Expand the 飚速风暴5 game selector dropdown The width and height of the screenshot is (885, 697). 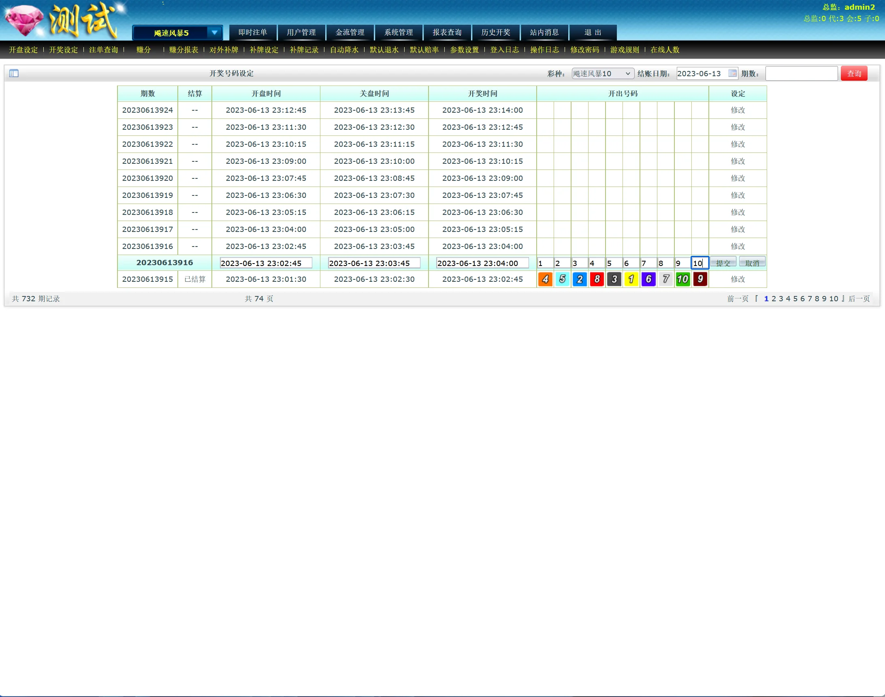pos(214,33)
